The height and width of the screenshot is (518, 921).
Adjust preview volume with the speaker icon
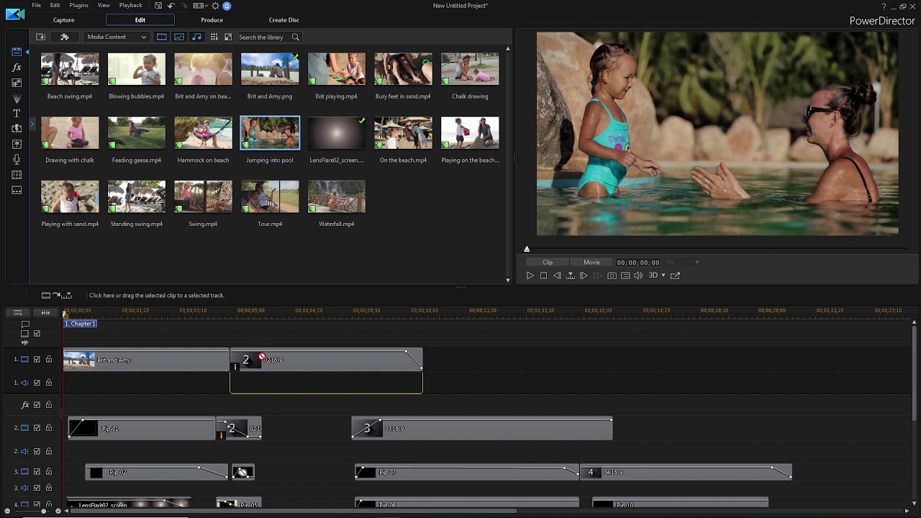638,276
